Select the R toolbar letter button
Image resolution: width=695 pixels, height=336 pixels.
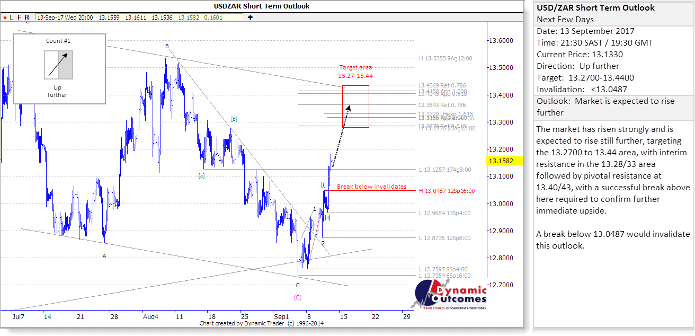point(27,17)
